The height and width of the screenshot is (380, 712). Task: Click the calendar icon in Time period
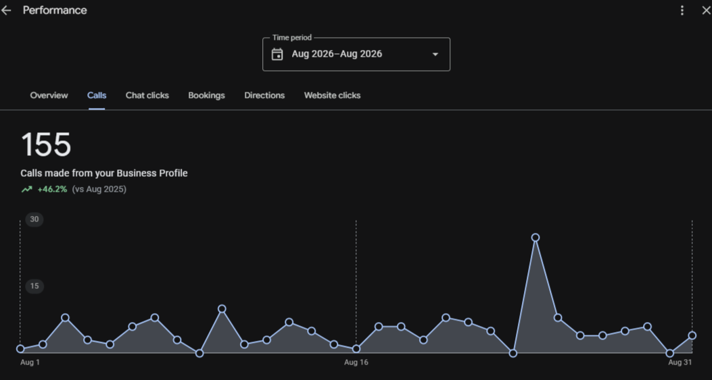tap(277, 55)
